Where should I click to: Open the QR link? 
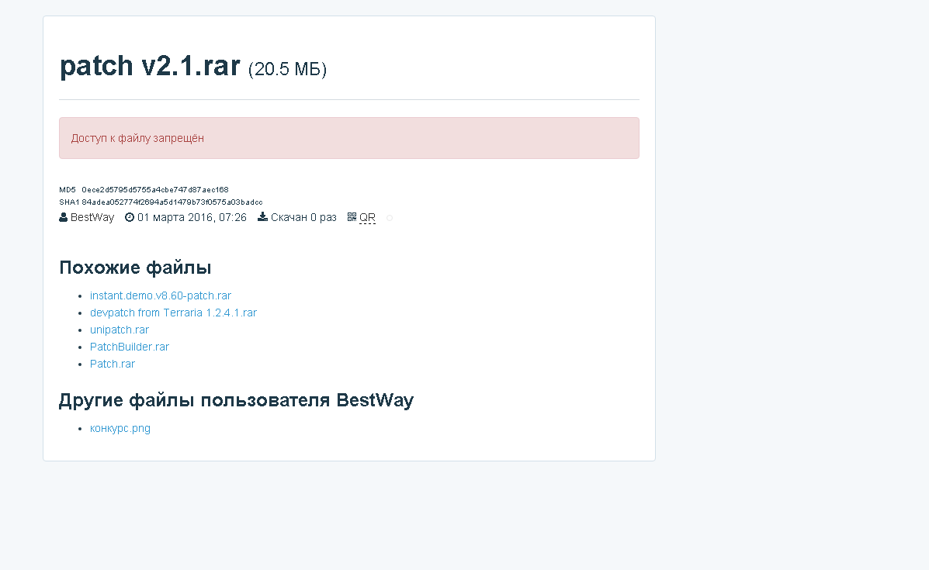[x=367, y=218]
